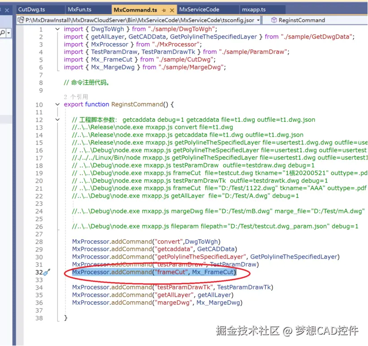
Task: Open the dropdown beside the sidebar search box
Action: point(9,34)
